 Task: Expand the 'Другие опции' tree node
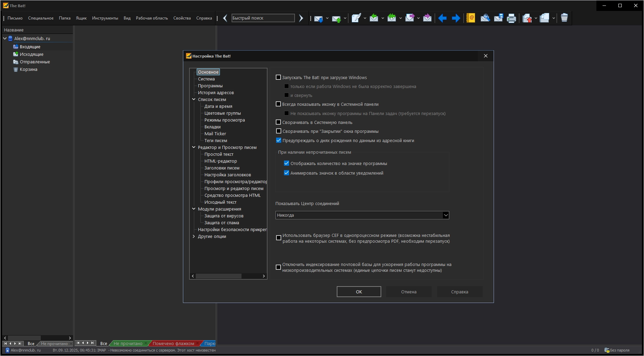coord(194,236)
